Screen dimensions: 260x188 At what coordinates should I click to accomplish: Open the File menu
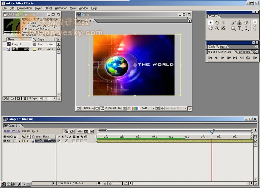click(x=4, y=8)
